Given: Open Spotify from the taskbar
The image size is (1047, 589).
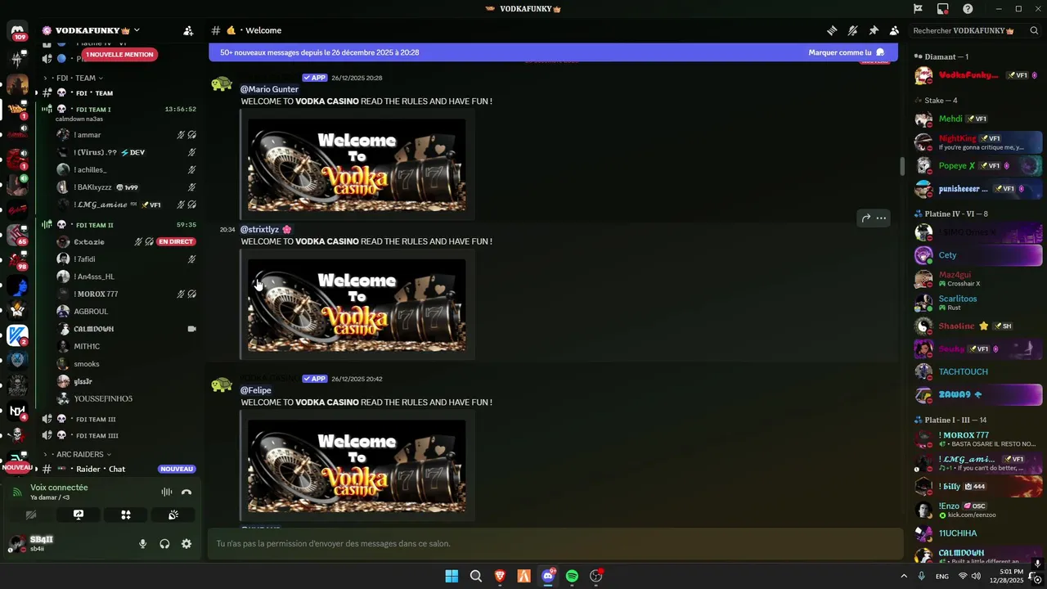Looking at the screenshot, I should tap(572, 576).
